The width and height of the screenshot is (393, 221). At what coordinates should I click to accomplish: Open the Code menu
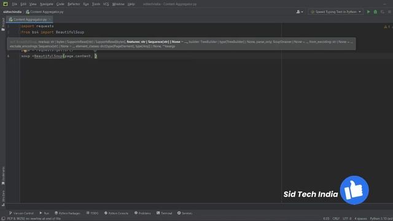tap(60, 4)
